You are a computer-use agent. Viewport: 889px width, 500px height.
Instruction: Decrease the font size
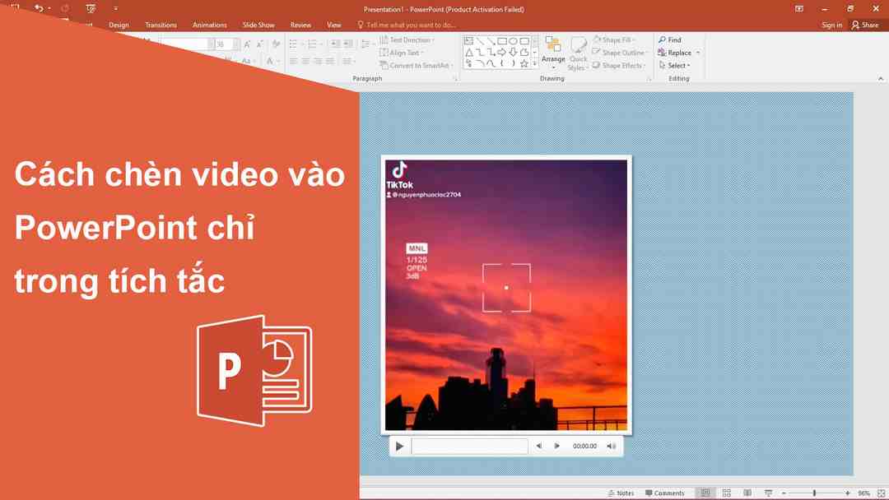click(259, 44)
